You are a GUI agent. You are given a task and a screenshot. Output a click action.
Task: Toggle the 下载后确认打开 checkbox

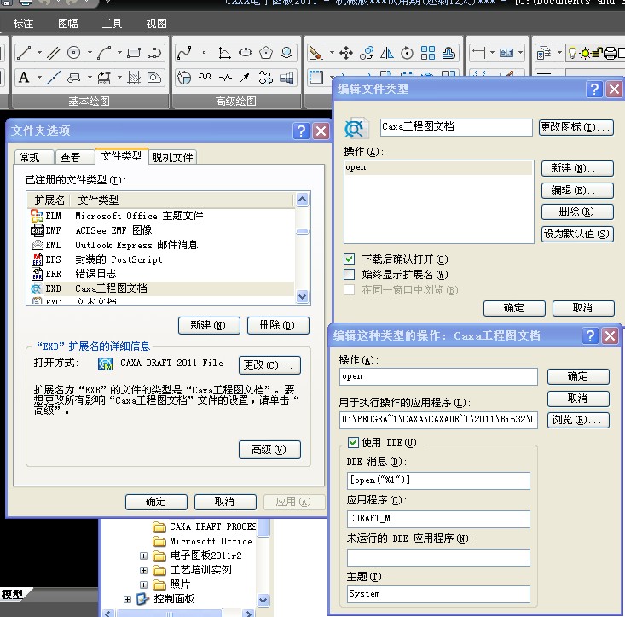tap(349, 259)
